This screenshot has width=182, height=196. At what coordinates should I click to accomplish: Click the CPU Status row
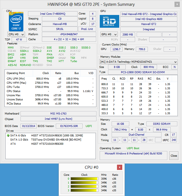[x=50, y=91]
